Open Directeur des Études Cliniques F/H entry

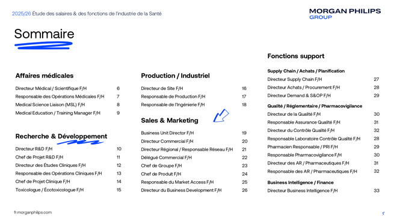[51, 165]
